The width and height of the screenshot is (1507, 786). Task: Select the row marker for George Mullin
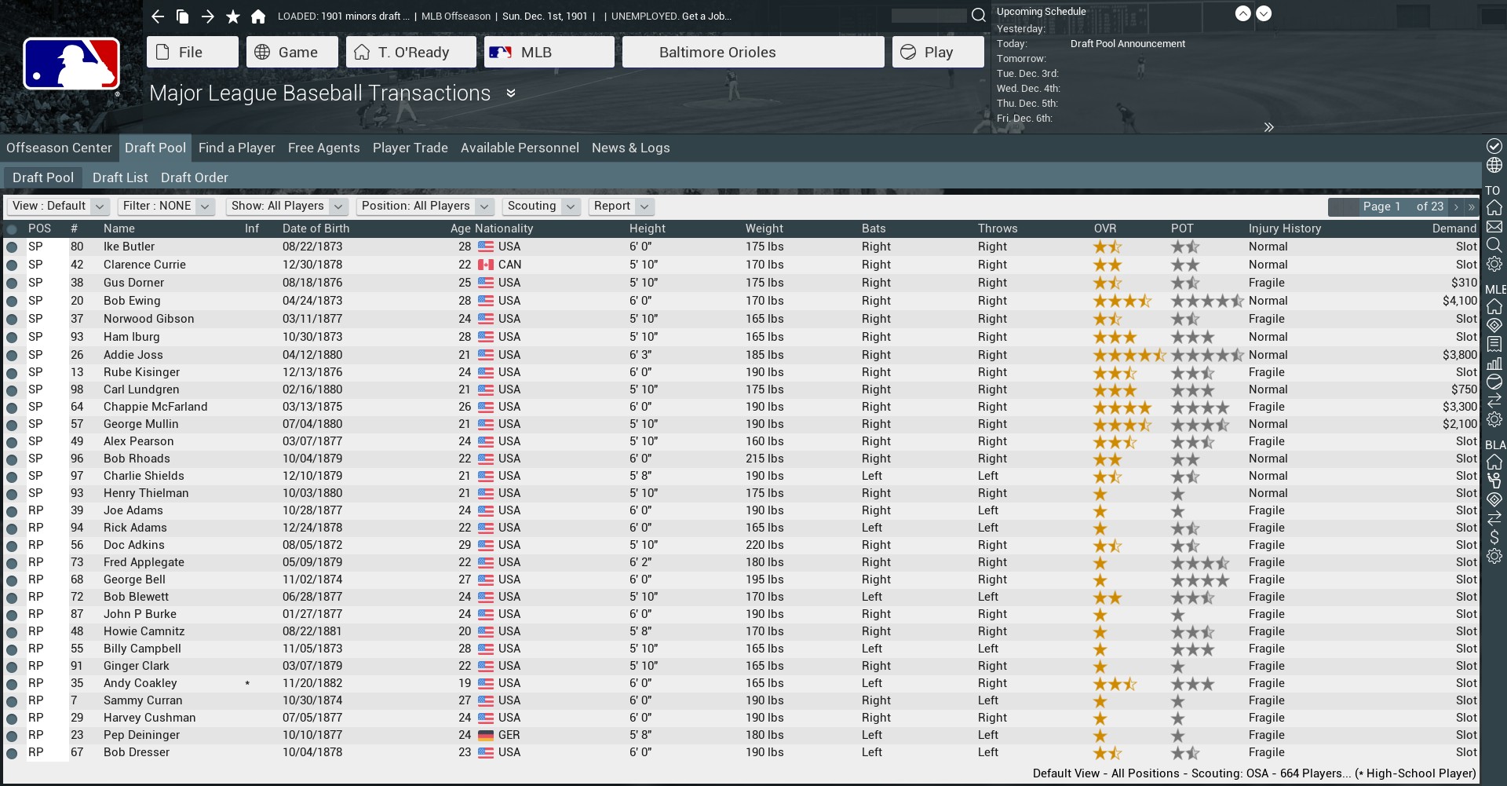12,424
